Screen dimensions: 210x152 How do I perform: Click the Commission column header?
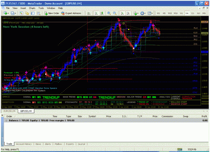point(167,116)
